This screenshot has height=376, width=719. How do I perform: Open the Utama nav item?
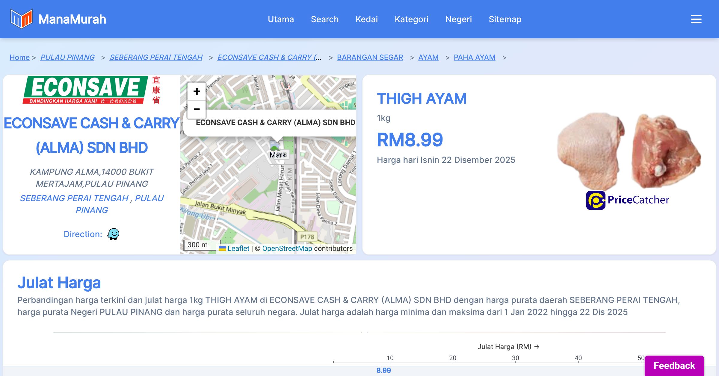pyautogui.click(x=281, y=19)
